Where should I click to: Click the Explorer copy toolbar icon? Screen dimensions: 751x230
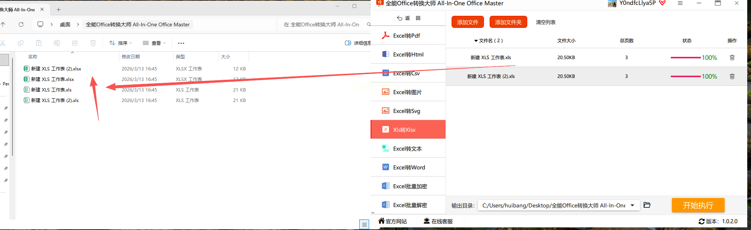click(21, 43)
